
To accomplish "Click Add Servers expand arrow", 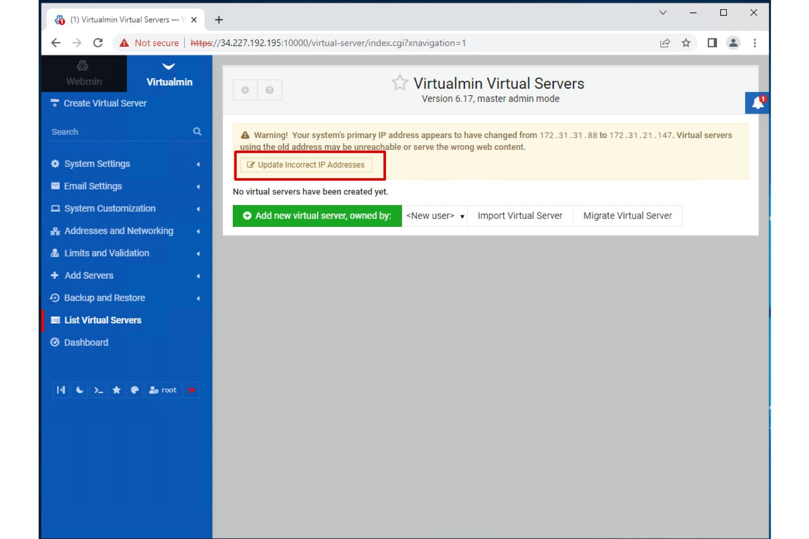I will [x=198, y=276].
